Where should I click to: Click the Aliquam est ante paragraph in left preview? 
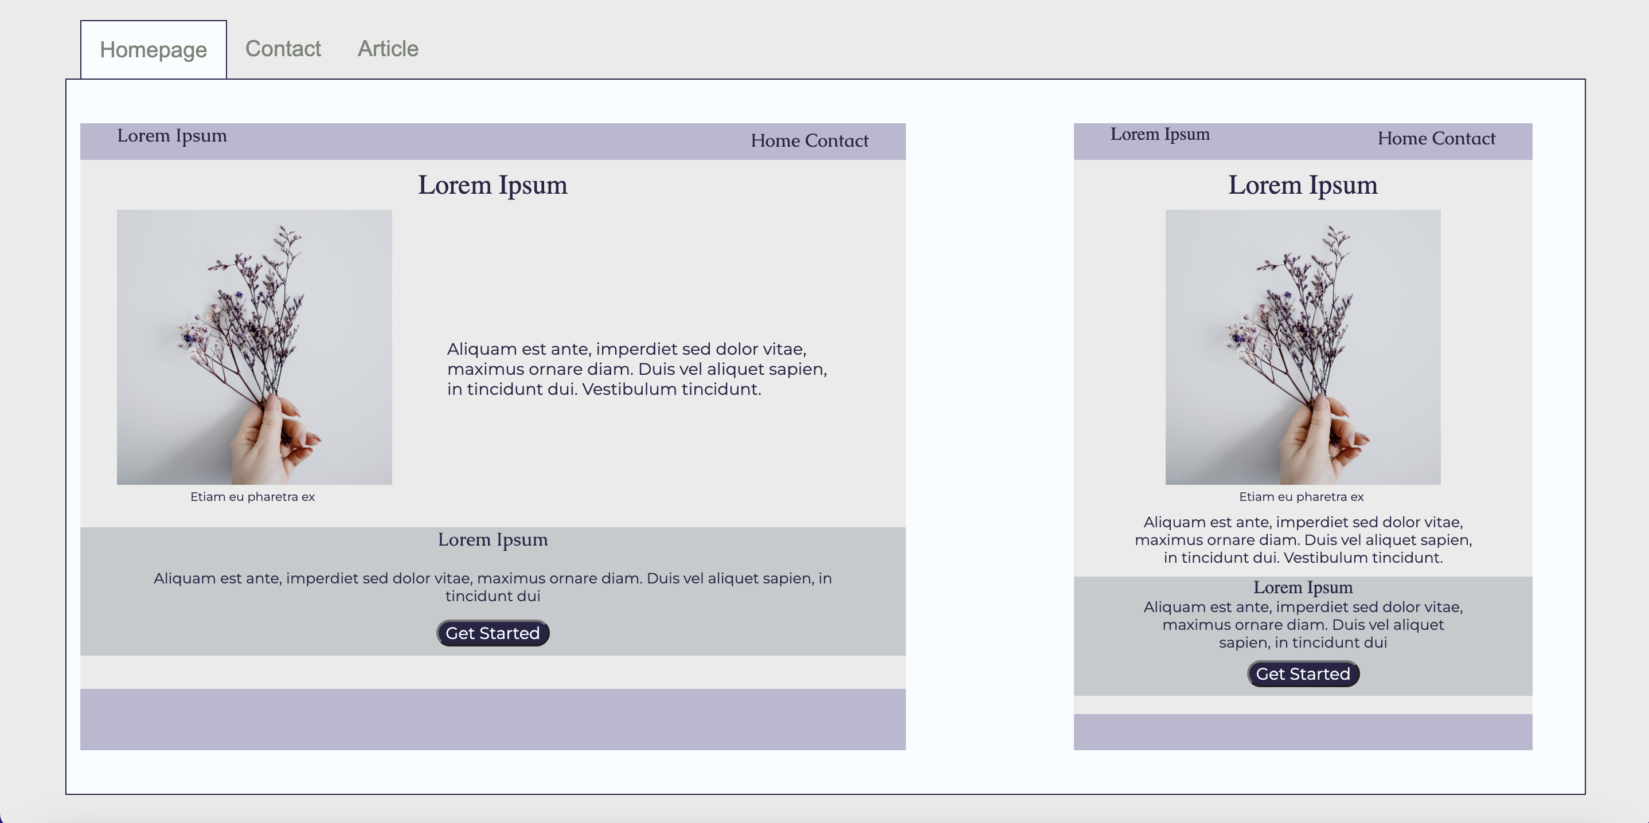click(638, 369)
